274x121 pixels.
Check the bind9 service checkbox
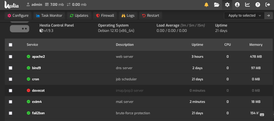click(11, 68)
